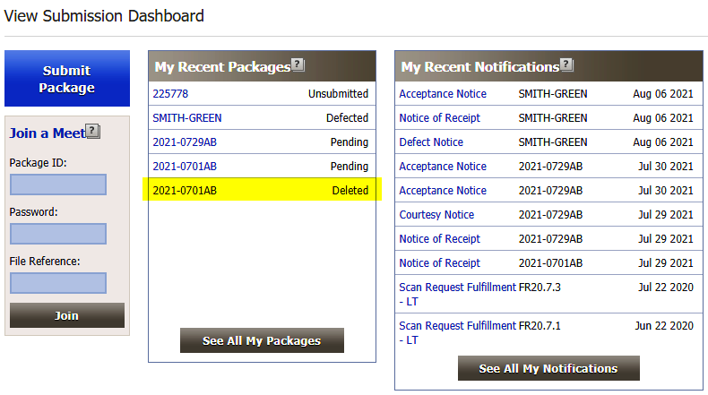Open Scan Request Fulfillment for FR20.7.3
The image size is (708, 395).
[457, 294]
